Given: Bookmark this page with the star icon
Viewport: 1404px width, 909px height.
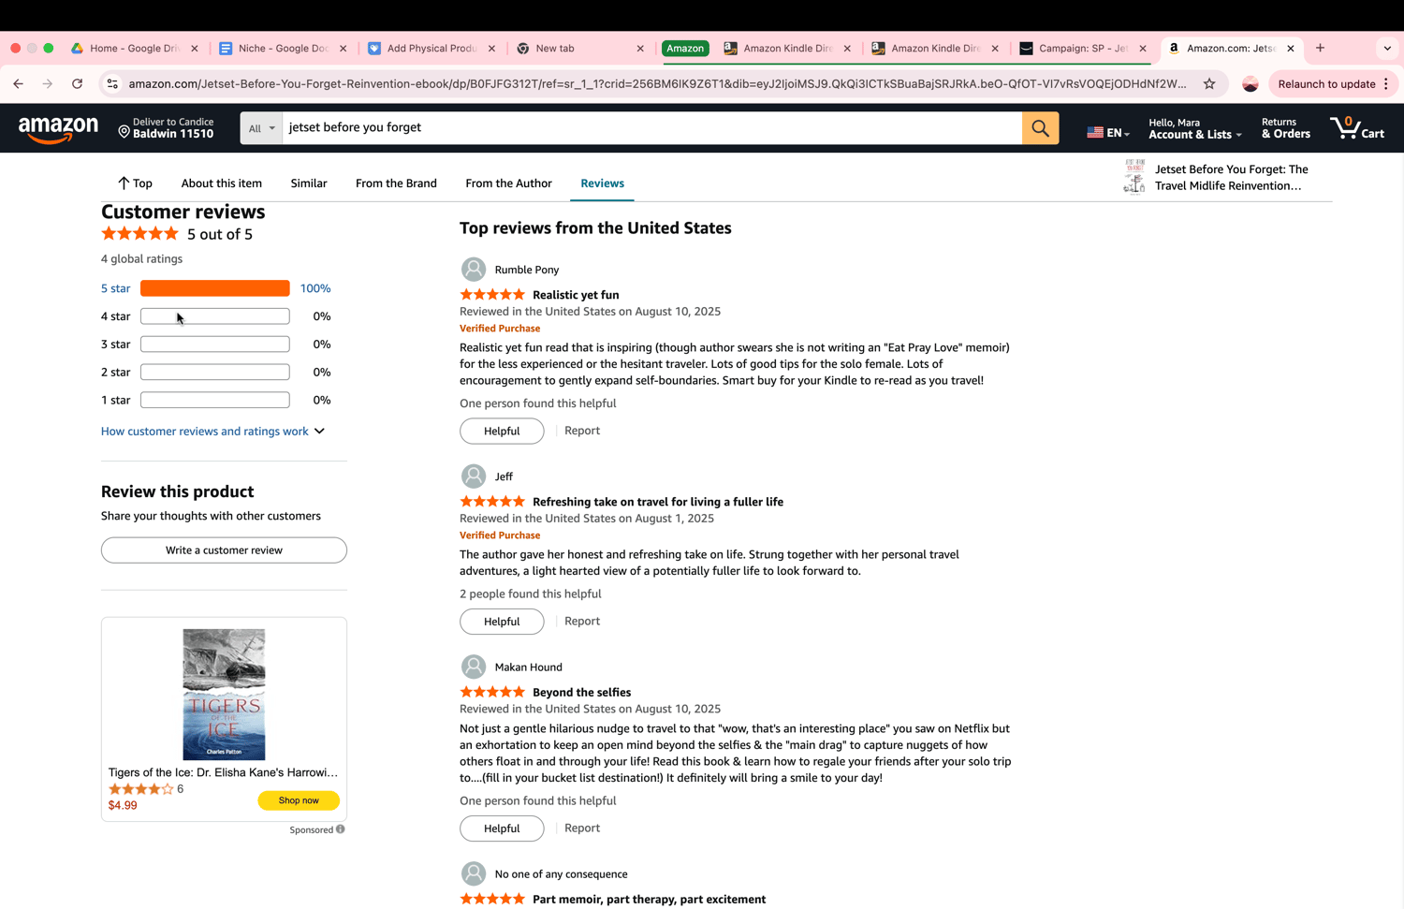Looking at the screenshot, I should 1209,84.
